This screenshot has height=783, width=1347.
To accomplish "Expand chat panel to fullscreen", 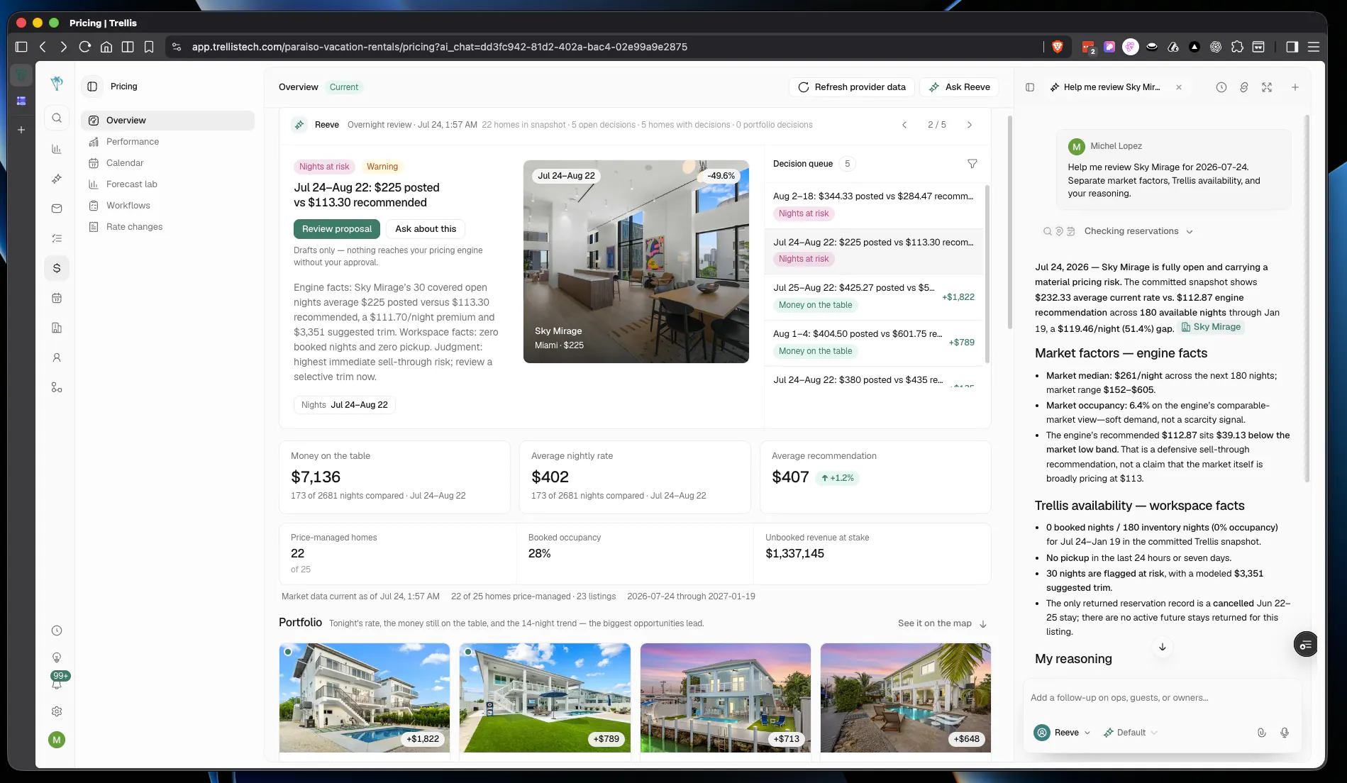I will pos(1267,87).
